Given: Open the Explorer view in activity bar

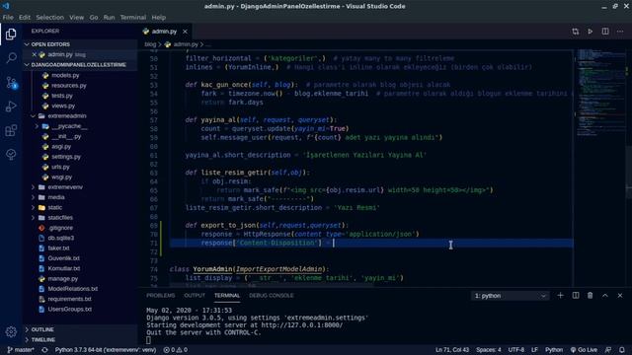Looking at the screenshot, I should (11, 35).
